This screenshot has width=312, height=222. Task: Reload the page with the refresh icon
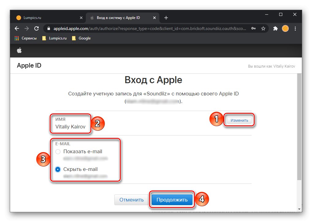coord(36,29)
